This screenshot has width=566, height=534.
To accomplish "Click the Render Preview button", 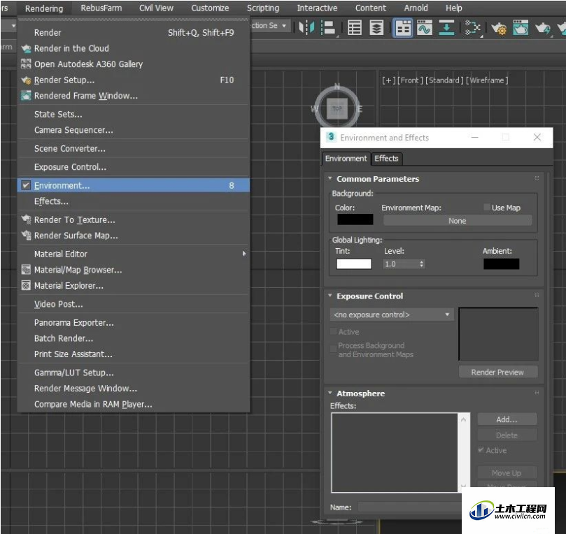I will coord(497,372).
